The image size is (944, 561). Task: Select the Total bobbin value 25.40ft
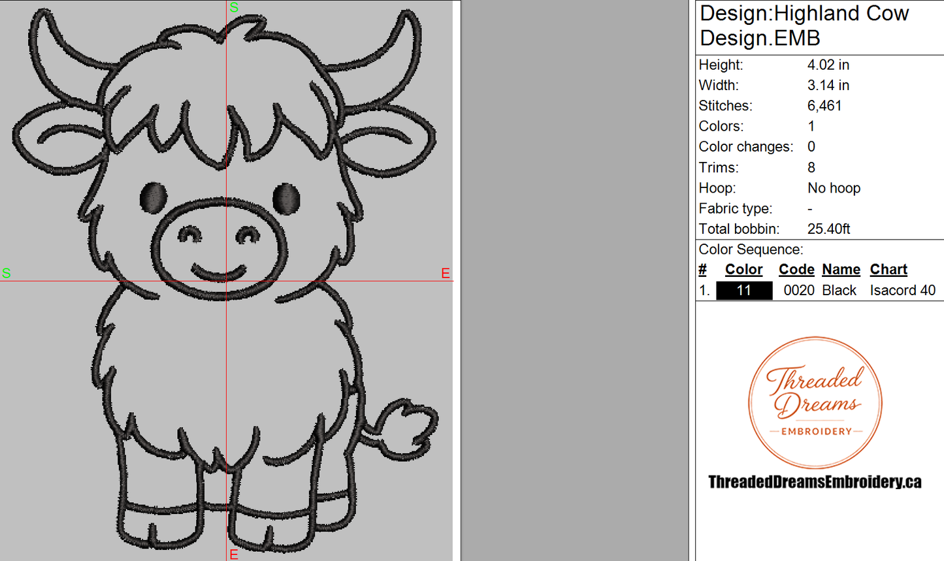829,229
